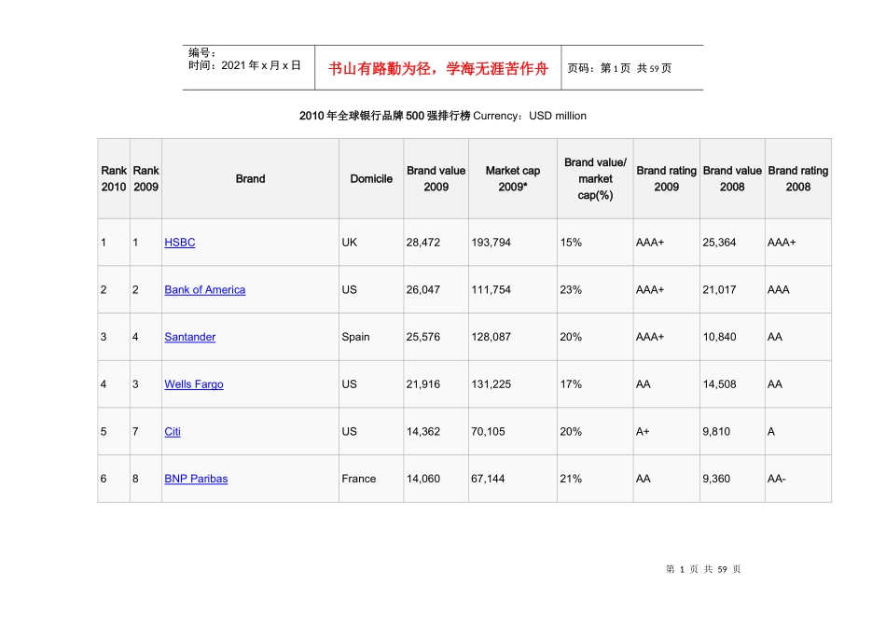Screen dimensions: 886x627
Task: Select the 193,794 market cap cell
Action: coord(513,243)
